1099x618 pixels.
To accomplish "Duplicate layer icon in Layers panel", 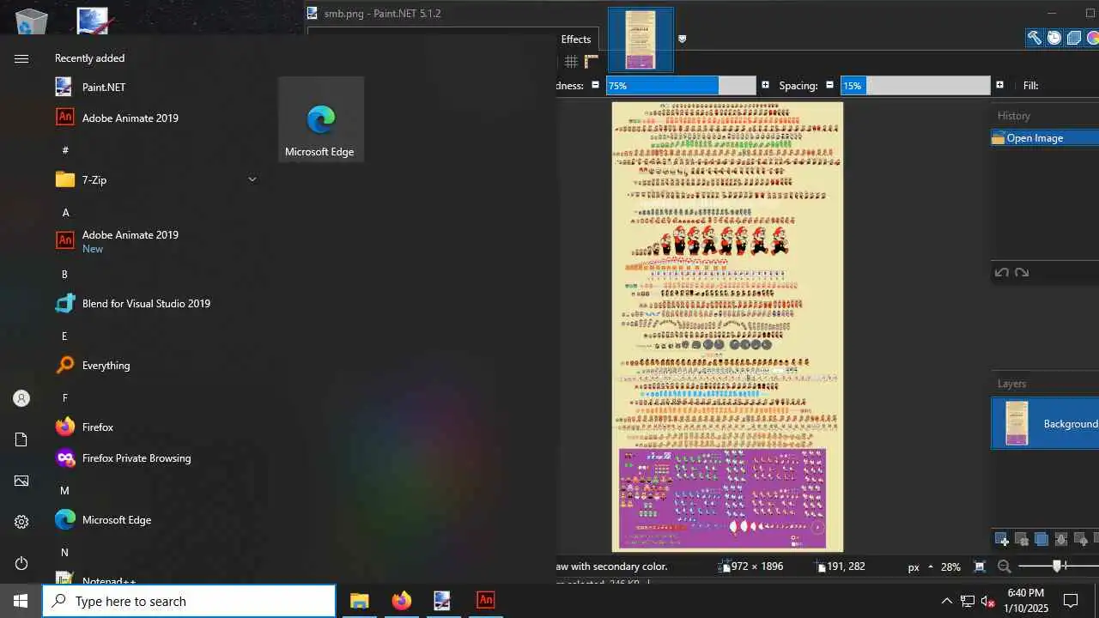I will pos(1041,539).
